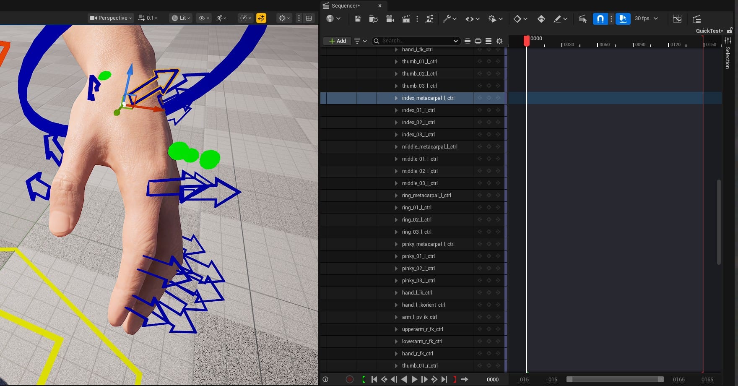Screen dimensions: 738x386
Task: Expand the index_01_l_ctrl track
Action: pos(396,110)
